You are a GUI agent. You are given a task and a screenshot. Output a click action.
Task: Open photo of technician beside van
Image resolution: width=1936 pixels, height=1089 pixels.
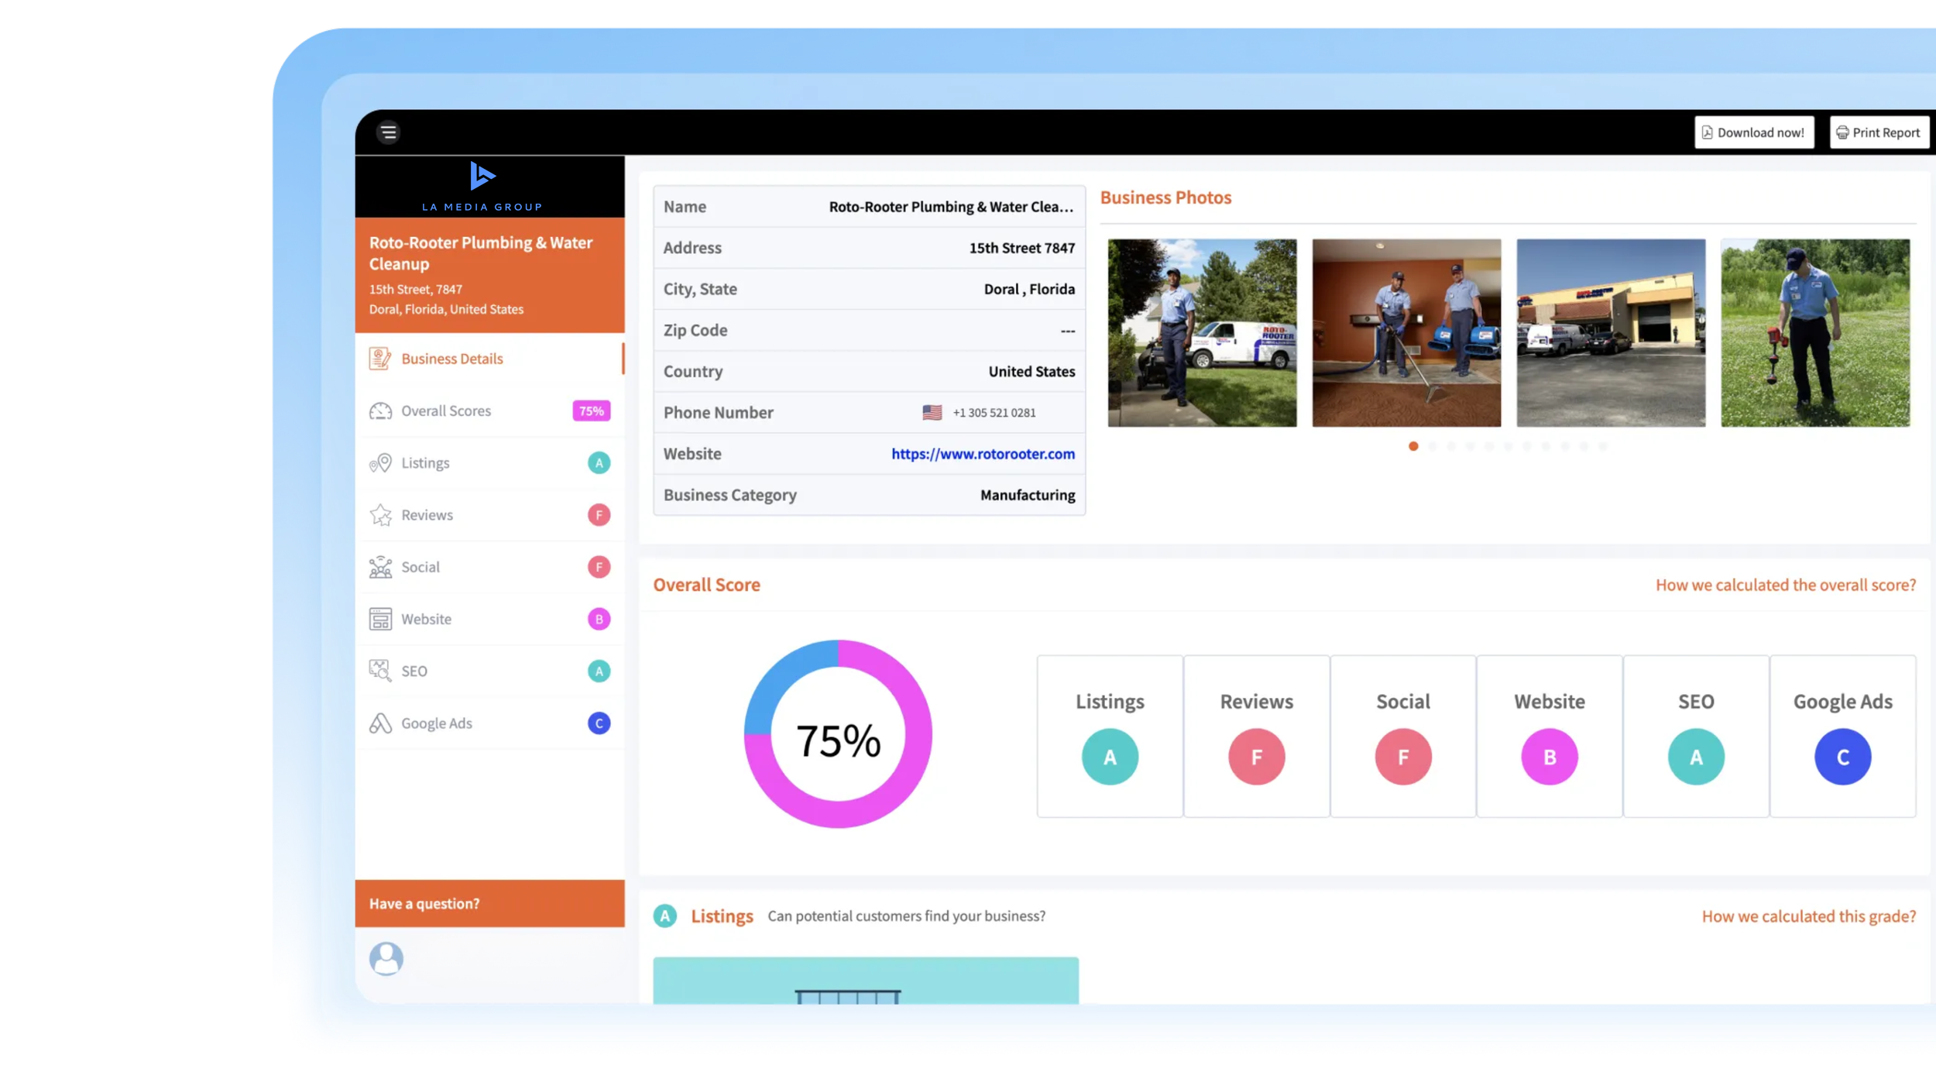pyautogui.click(x=1202, y=333)
